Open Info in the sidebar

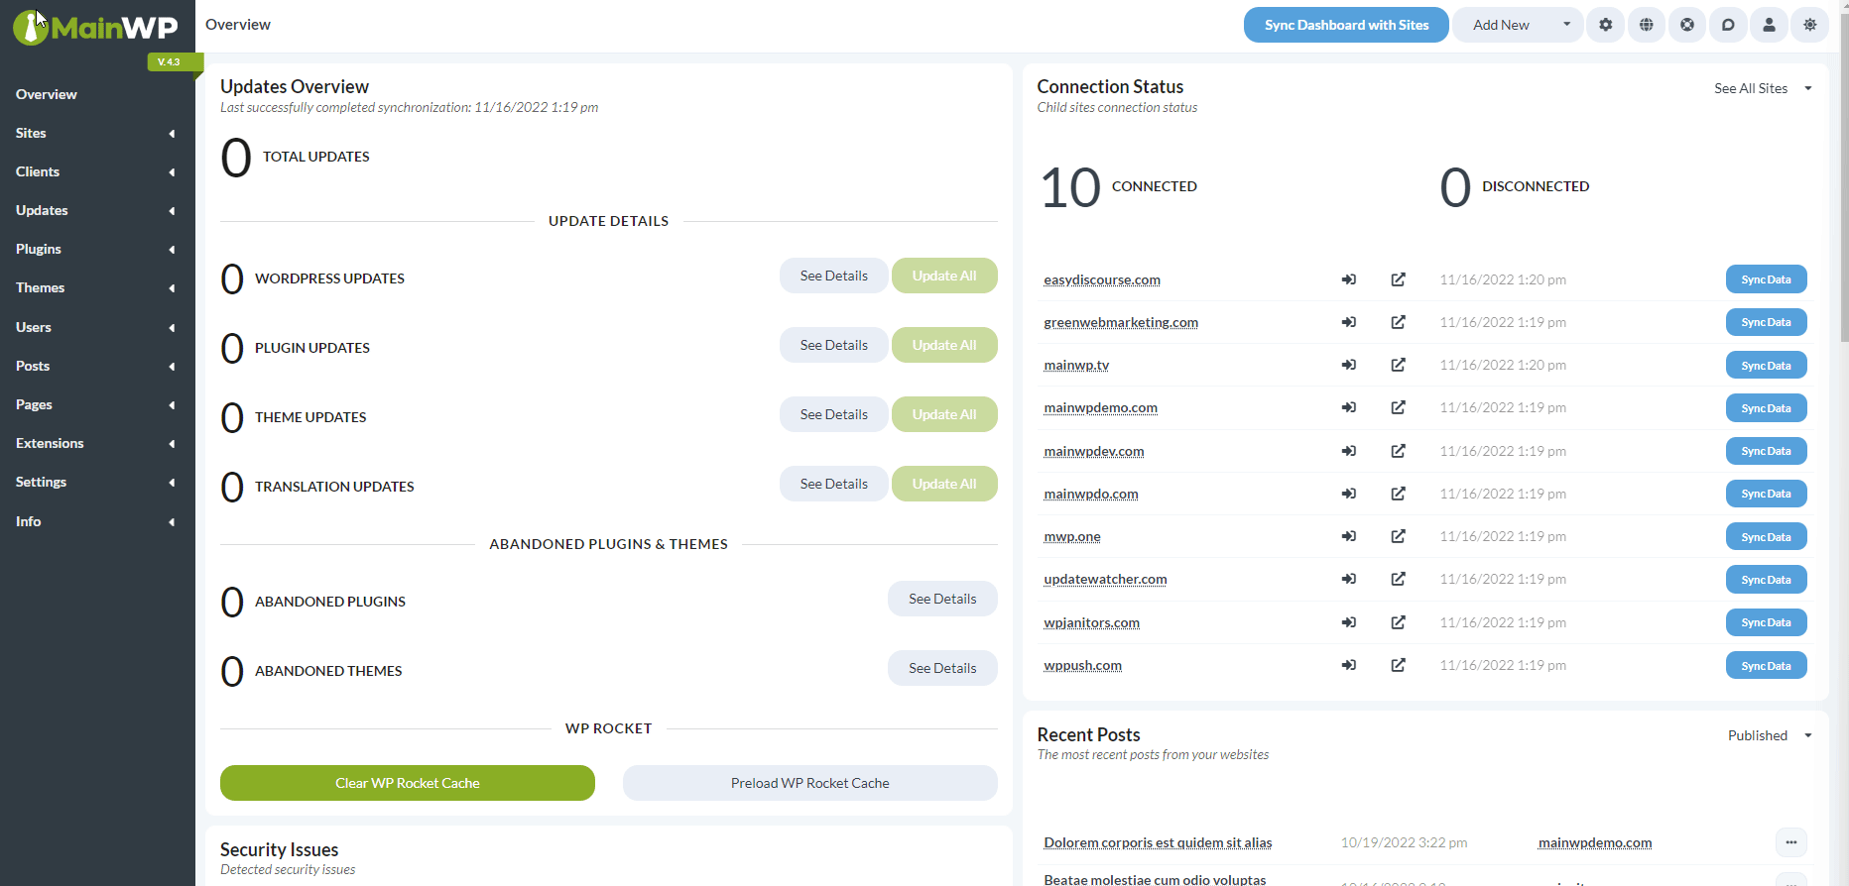click(29, 521)
